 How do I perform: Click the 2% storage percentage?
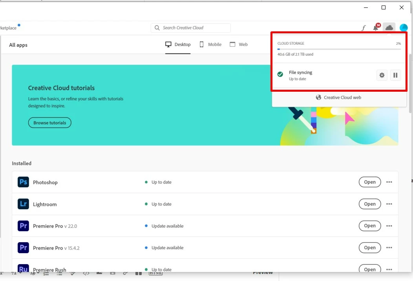pyautogui.click(x=398, y=44)
